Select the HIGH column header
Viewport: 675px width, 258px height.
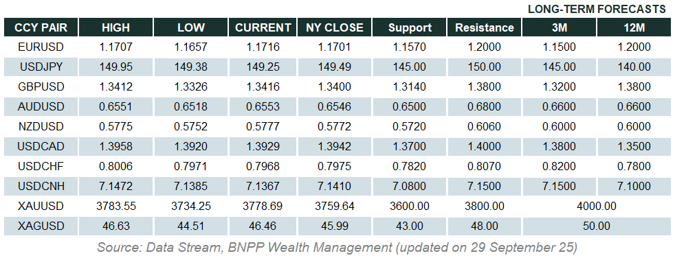[115, 27]
